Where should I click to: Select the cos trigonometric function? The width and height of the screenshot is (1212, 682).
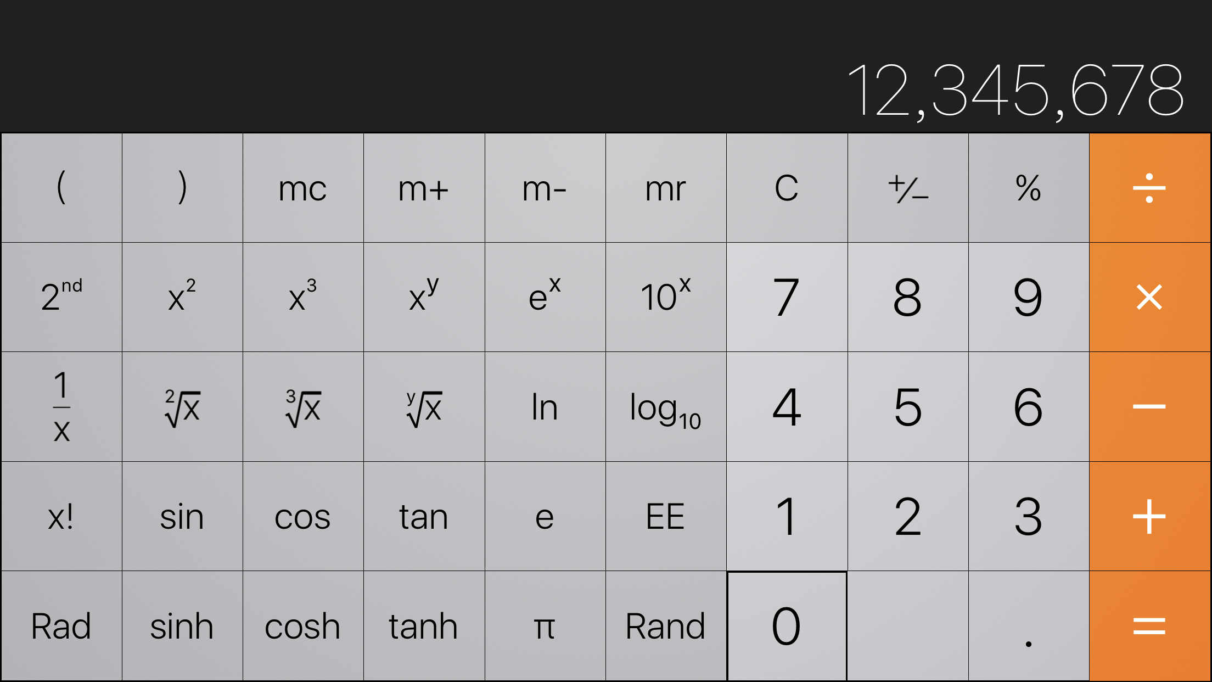[303, 516]
